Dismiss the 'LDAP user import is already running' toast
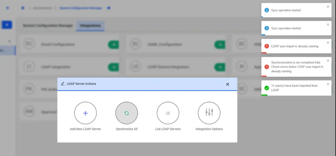The width and height of the screenshot is (336, 156). click(328, 43)
